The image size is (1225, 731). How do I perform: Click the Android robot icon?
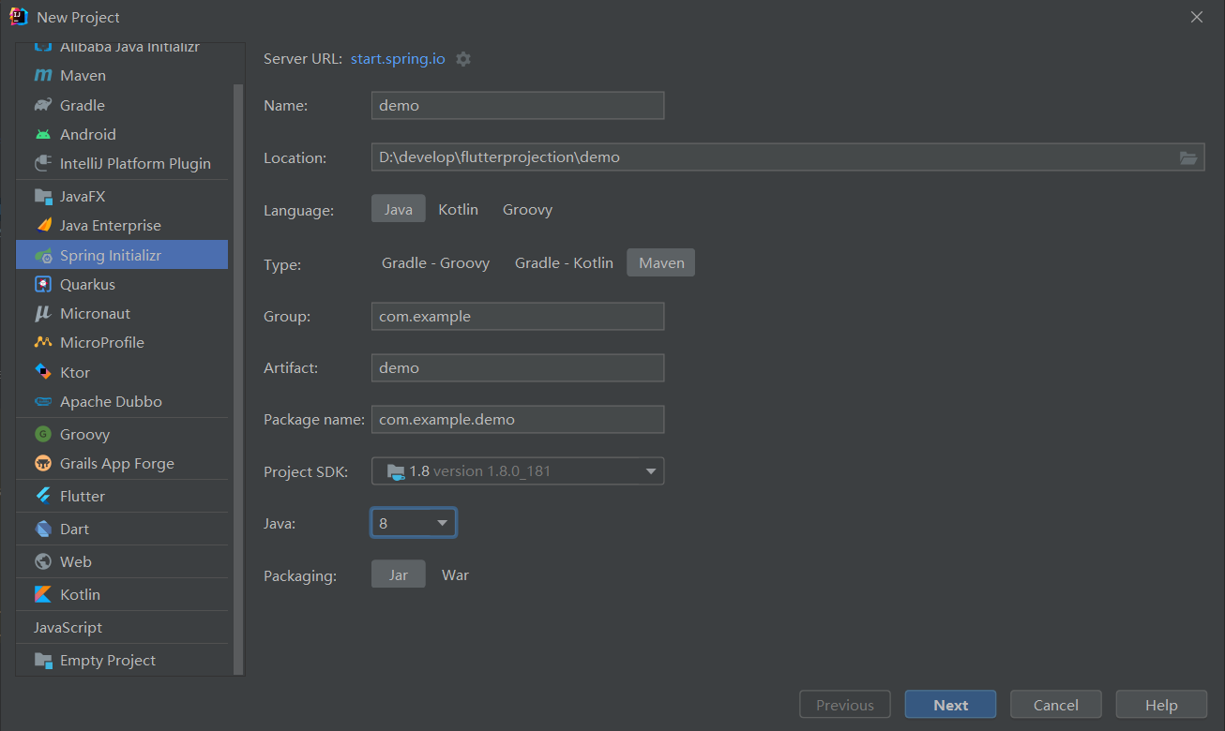pyautogui.click(x=43, y=134)
